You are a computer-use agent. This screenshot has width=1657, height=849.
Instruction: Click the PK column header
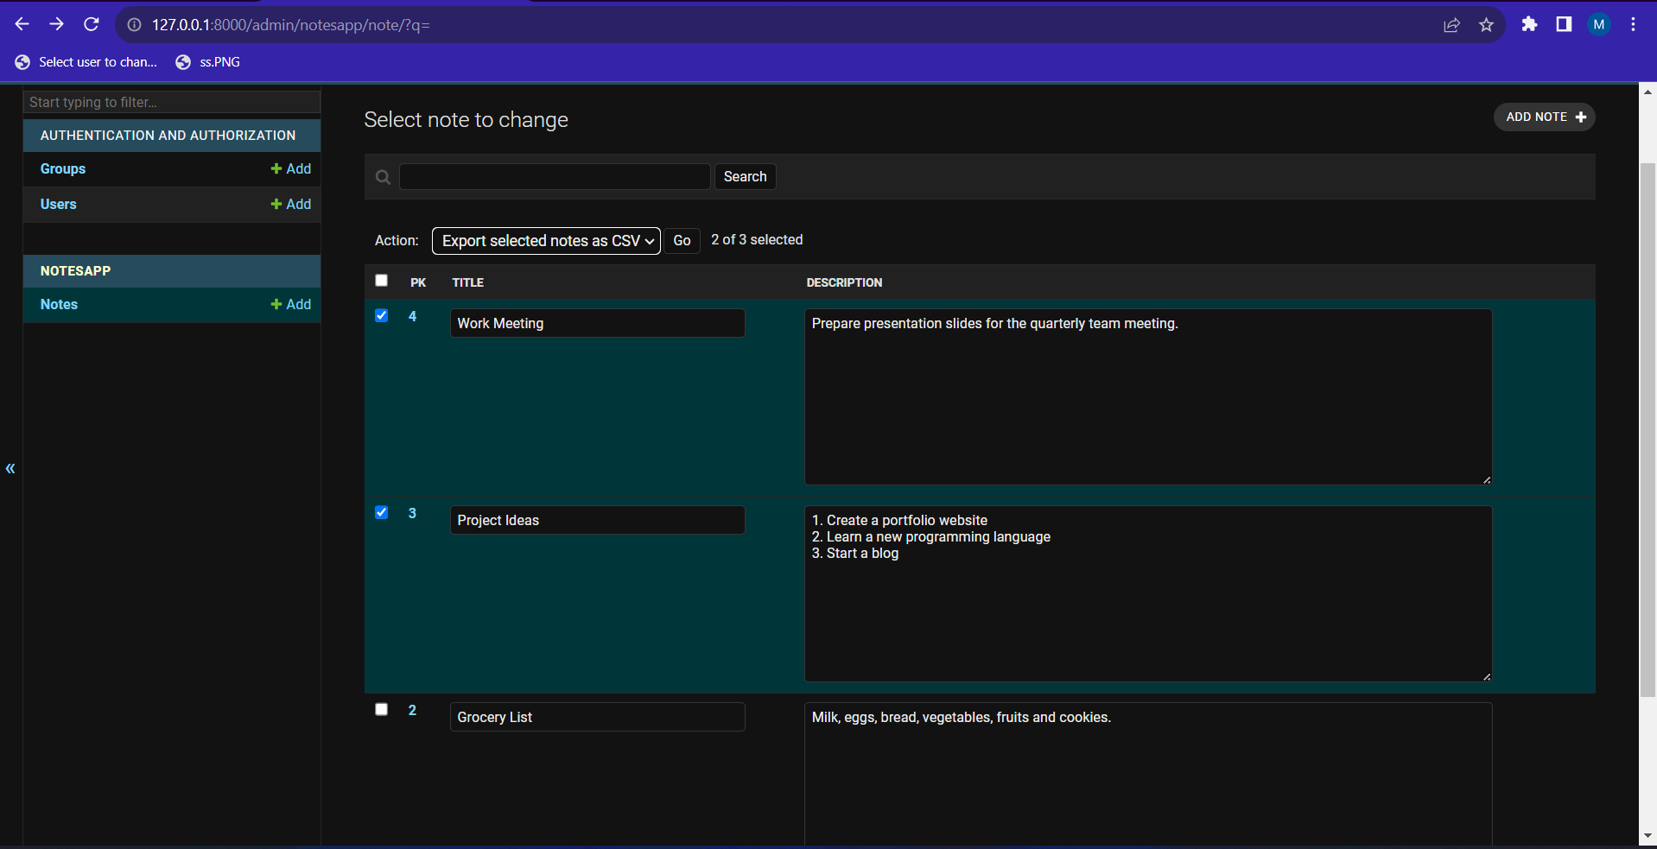point(418,283)
